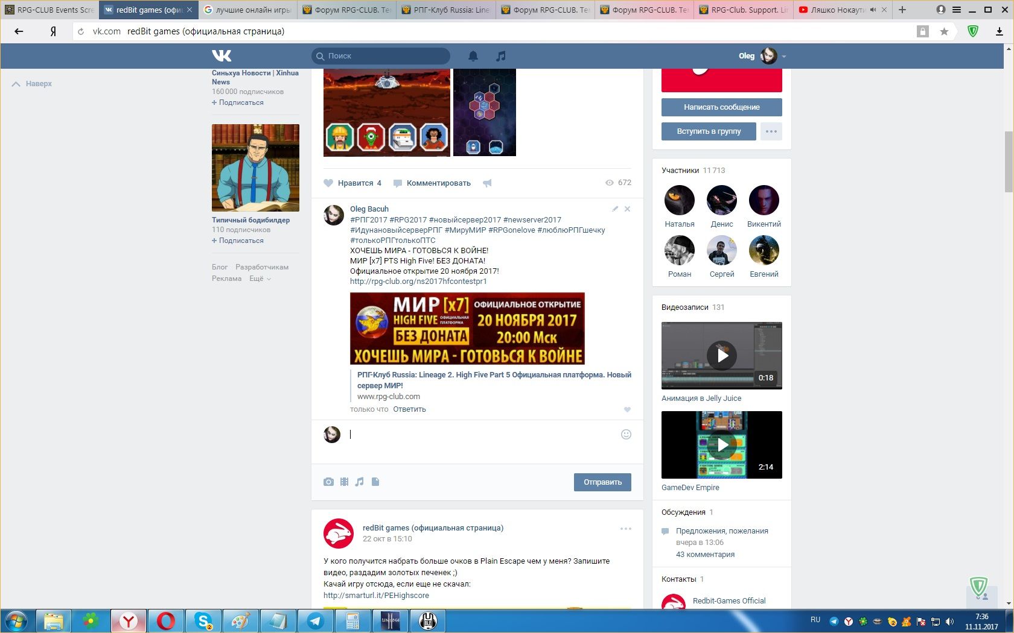This screenshot has width=1014, height=633.
Task: Click the page vertical scrollbar thumb
Action: pyautogui.click(x=1009, y=162)
